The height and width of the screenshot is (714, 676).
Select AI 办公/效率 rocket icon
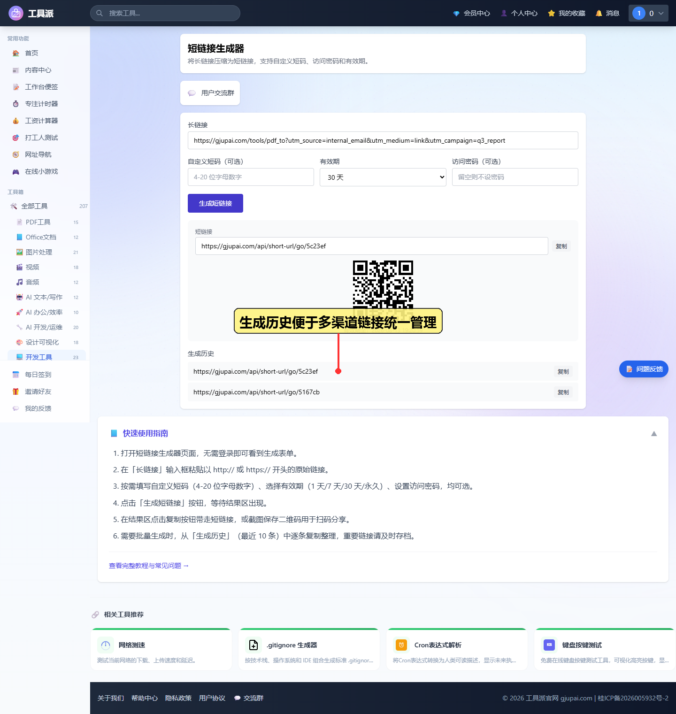19,312
